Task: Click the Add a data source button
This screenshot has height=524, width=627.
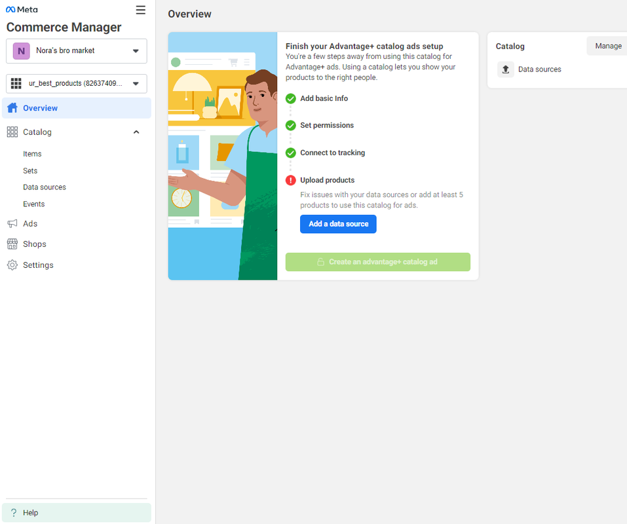Action: [338, 224]
